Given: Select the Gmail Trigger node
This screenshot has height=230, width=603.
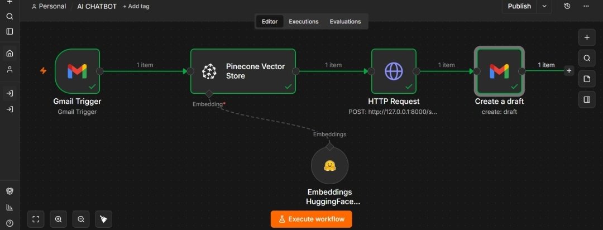Looking at the screenshot, I should (77, 71).
